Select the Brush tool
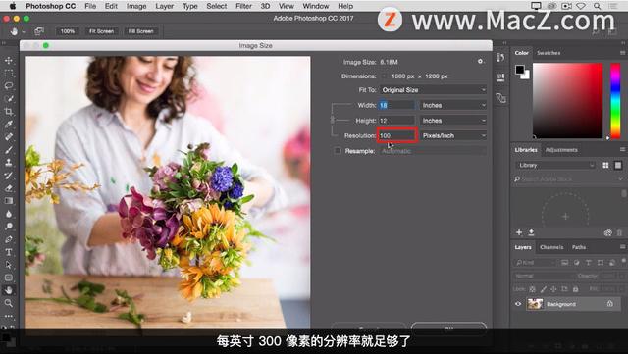628x354 pixels. point(9,150)
